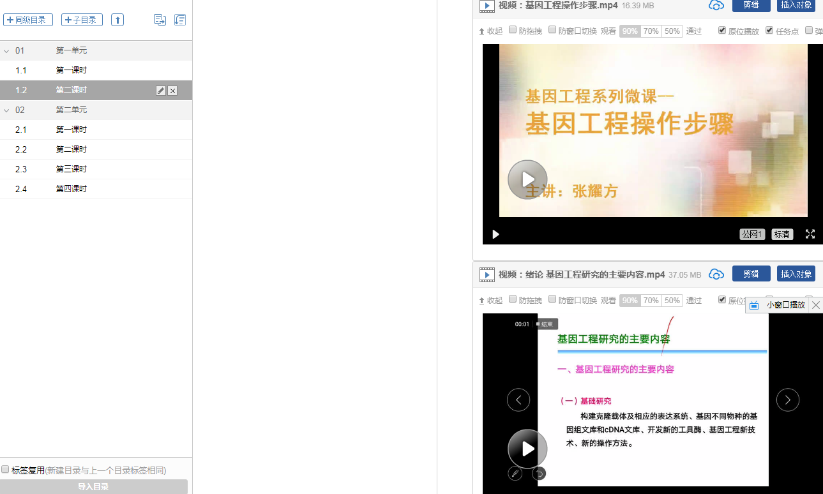Select 90% pass threshold for second video
Viewport: 823px width, 494px height.
click(630, 301)
